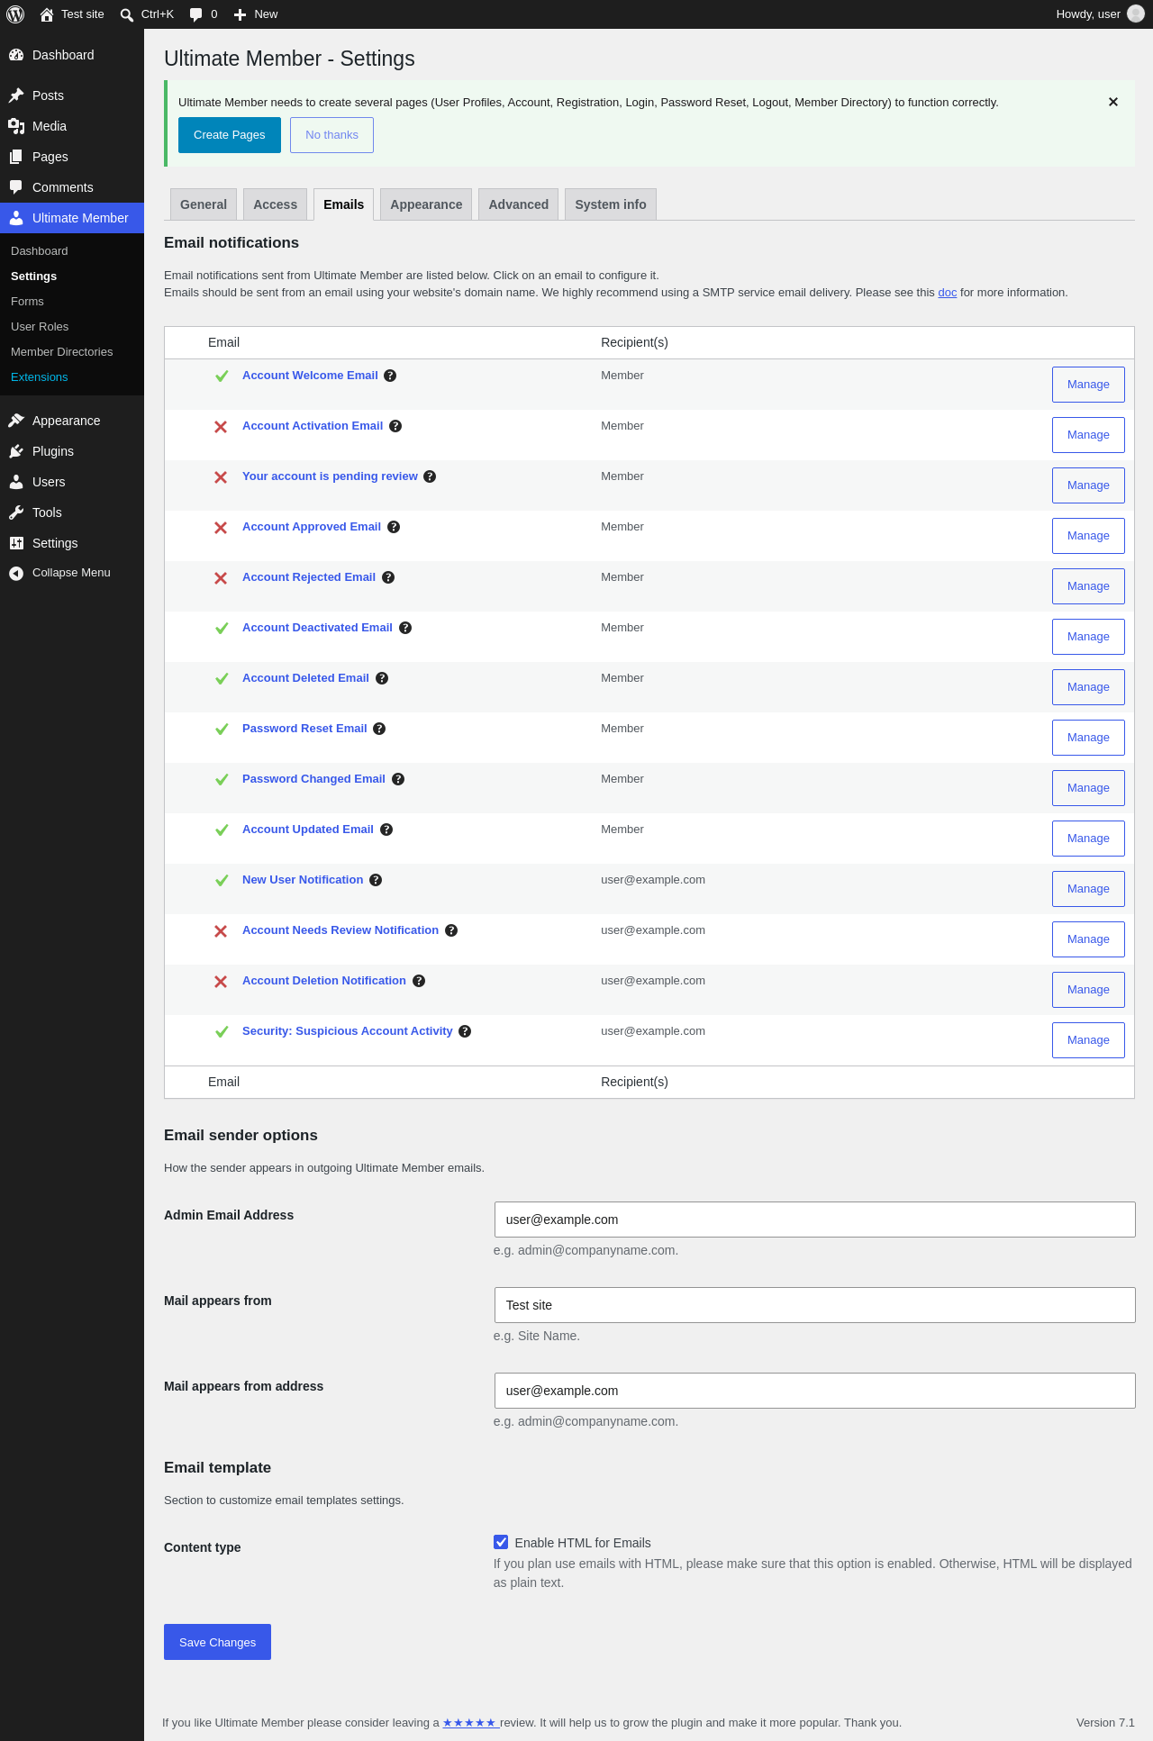Click help icon beside Account Welcome Email
The height and width of the screenshot is (1741, 1153).
[x=390, y=376]
